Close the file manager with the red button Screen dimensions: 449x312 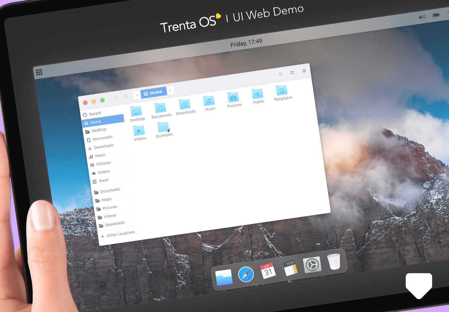click(85, 103)
